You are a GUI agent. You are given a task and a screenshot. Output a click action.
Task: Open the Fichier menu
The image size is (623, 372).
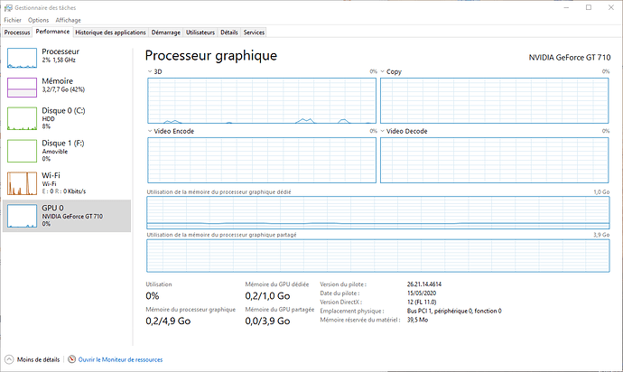13,19
